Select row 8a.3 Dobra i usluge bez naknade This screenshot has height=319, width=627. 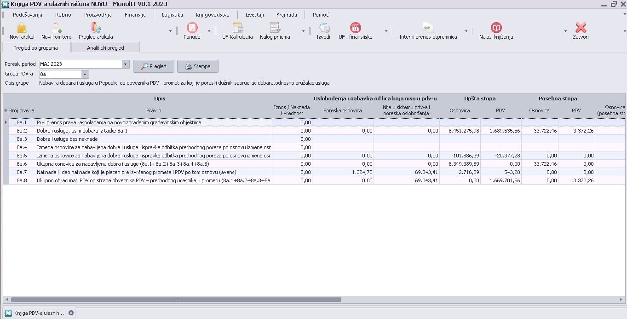pos(154,139)
